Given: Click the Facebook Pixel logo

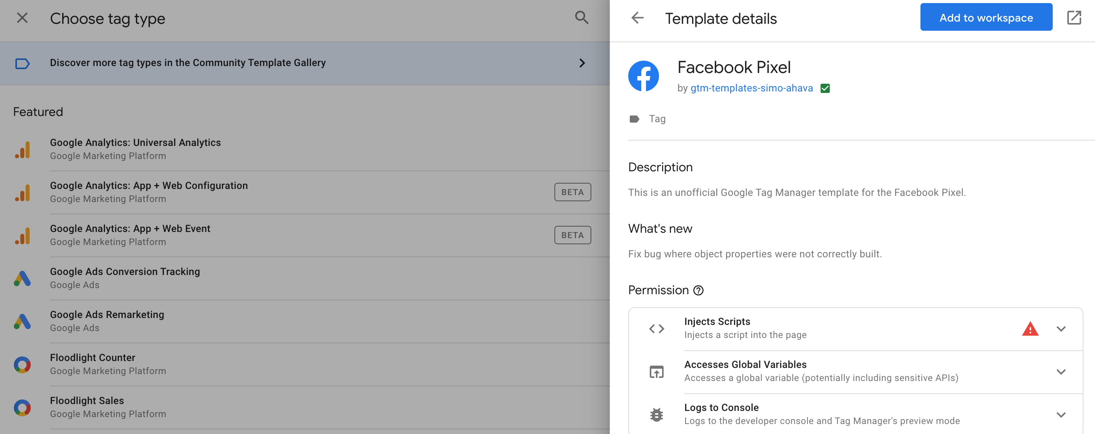Looking at the screenshot, I should pyautogui.click(x=643, y=76).
